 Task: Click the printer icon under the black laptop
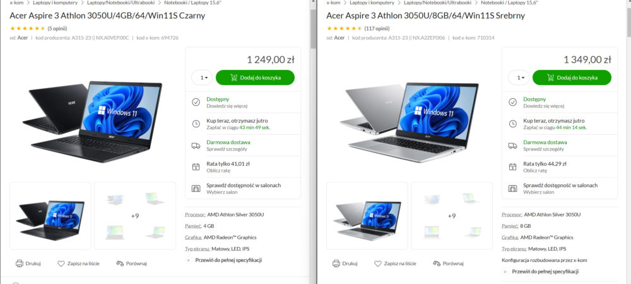tap(20, 263)
